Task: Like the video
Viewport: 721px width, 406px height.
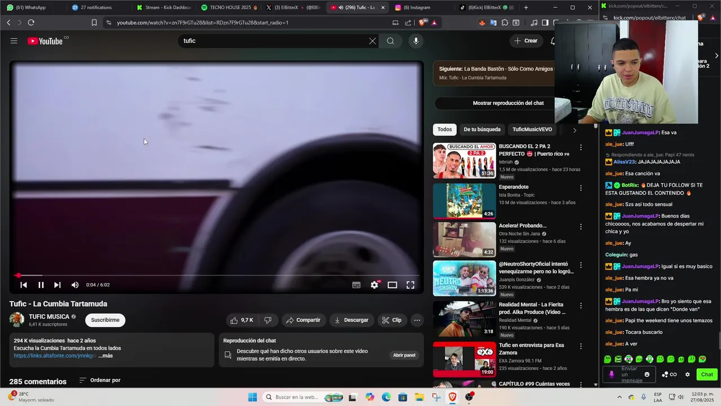Action: (242, 320)
